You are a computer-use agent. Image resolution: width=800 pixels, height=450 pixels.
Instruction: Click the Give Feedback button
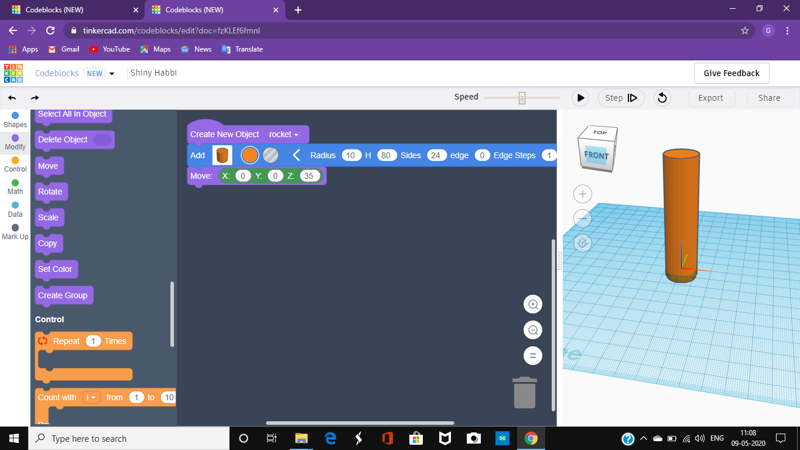click(731, 73)
